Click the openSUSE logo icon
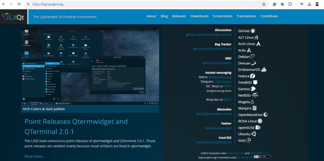Screen dimensions: 324x161 [258, 128]
